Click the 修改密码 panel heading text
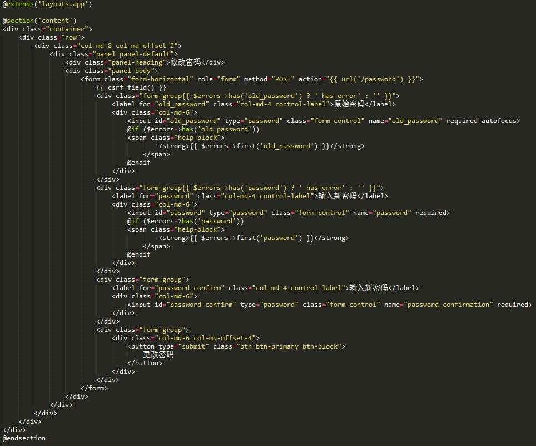Viewport: 536px width, 446px height. [x=186, y=62]
